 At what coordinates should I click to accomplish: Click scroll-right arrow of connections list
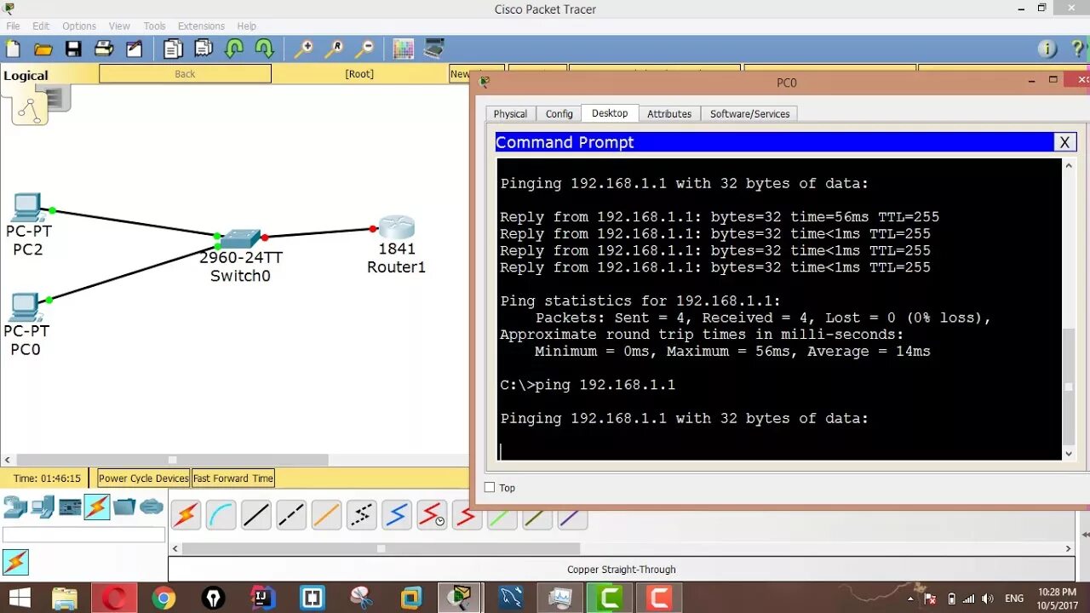tap(1069, 549)
